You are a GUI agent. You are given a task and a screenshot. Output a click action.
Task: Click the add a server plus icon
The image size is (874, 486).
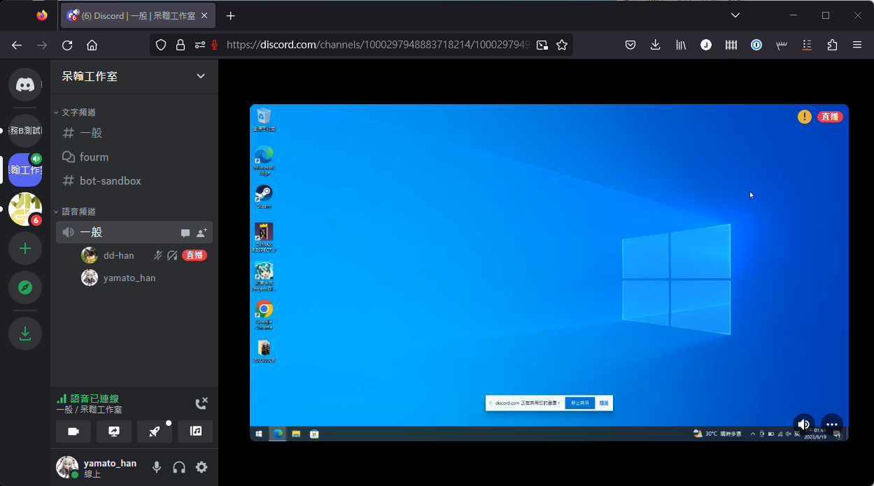[25, 248]
